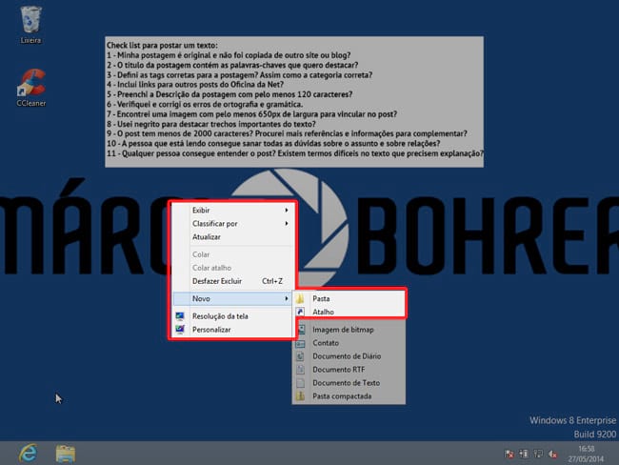Choose Atualizar from the context menu
The image size is (619, 465).
tap(207, 236)
